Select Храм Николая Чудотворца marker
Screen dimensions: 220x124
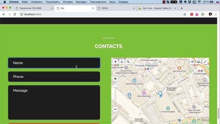pos(194,107)
